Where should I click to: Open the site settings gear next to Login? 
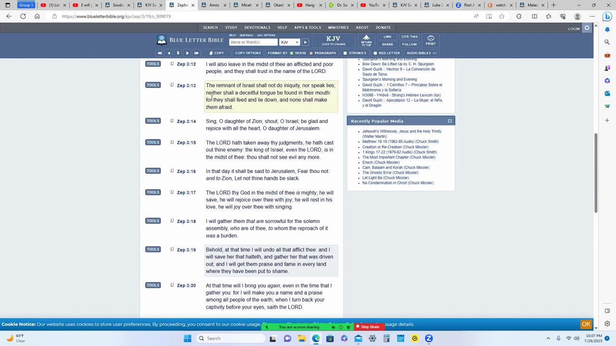(x=587, y=28)
